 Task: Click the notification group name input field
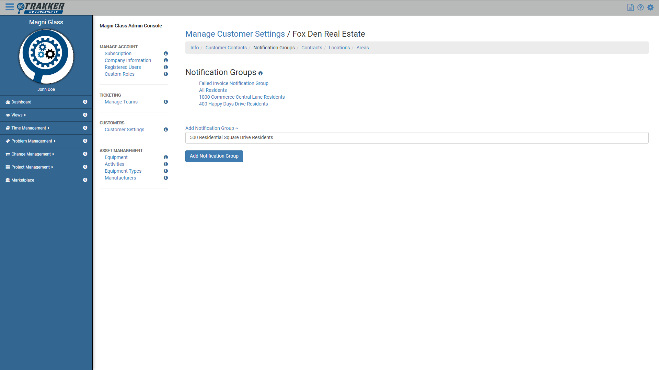coord(417,138)
